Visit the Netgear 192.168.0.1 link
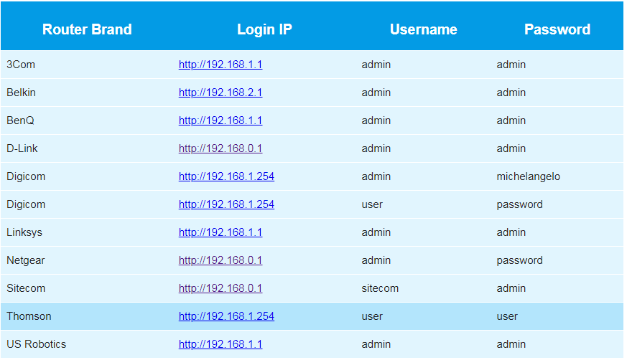Viewport: 627px width, 360px height. 220,260
